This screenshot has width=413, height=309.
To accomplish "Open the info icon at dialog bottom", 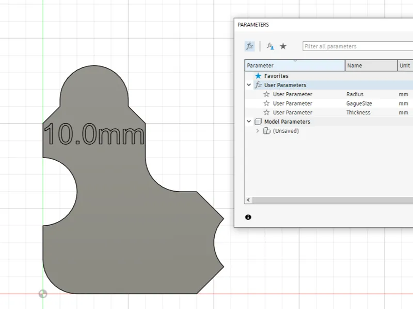I will (248, 217).
